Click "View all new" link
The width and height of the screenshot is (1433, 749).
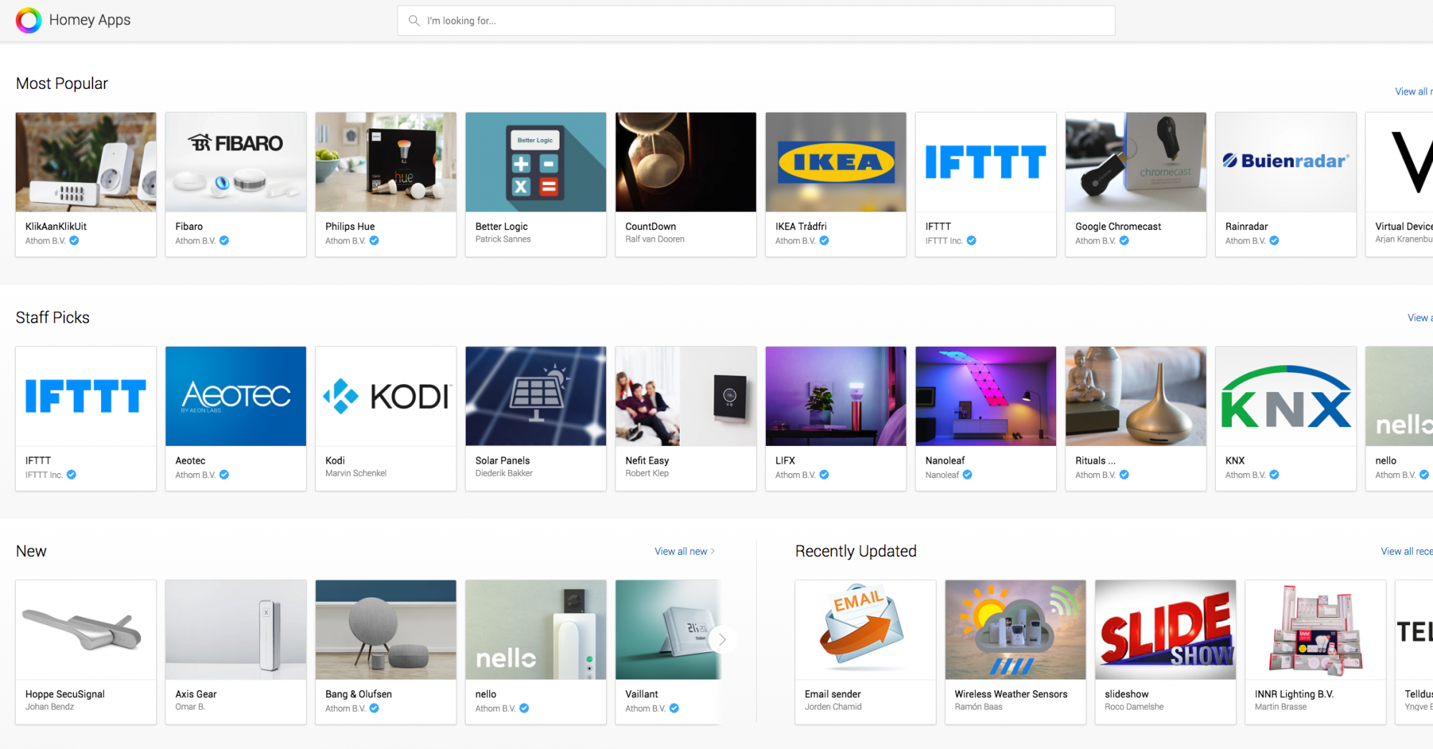(684, 551)
